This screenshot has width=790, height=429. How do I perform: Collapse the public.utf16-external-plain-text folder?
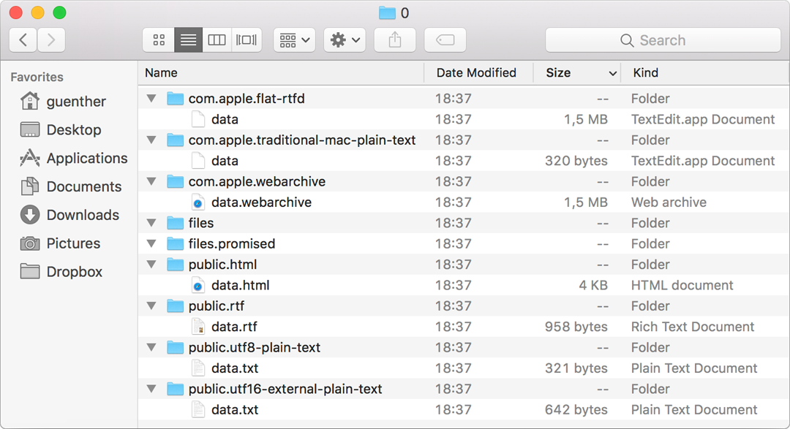pos(151,389)
